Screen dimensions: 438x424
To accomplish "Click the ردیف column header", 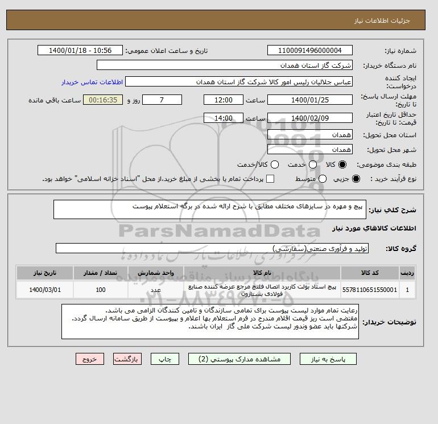I will click(407, 273).
